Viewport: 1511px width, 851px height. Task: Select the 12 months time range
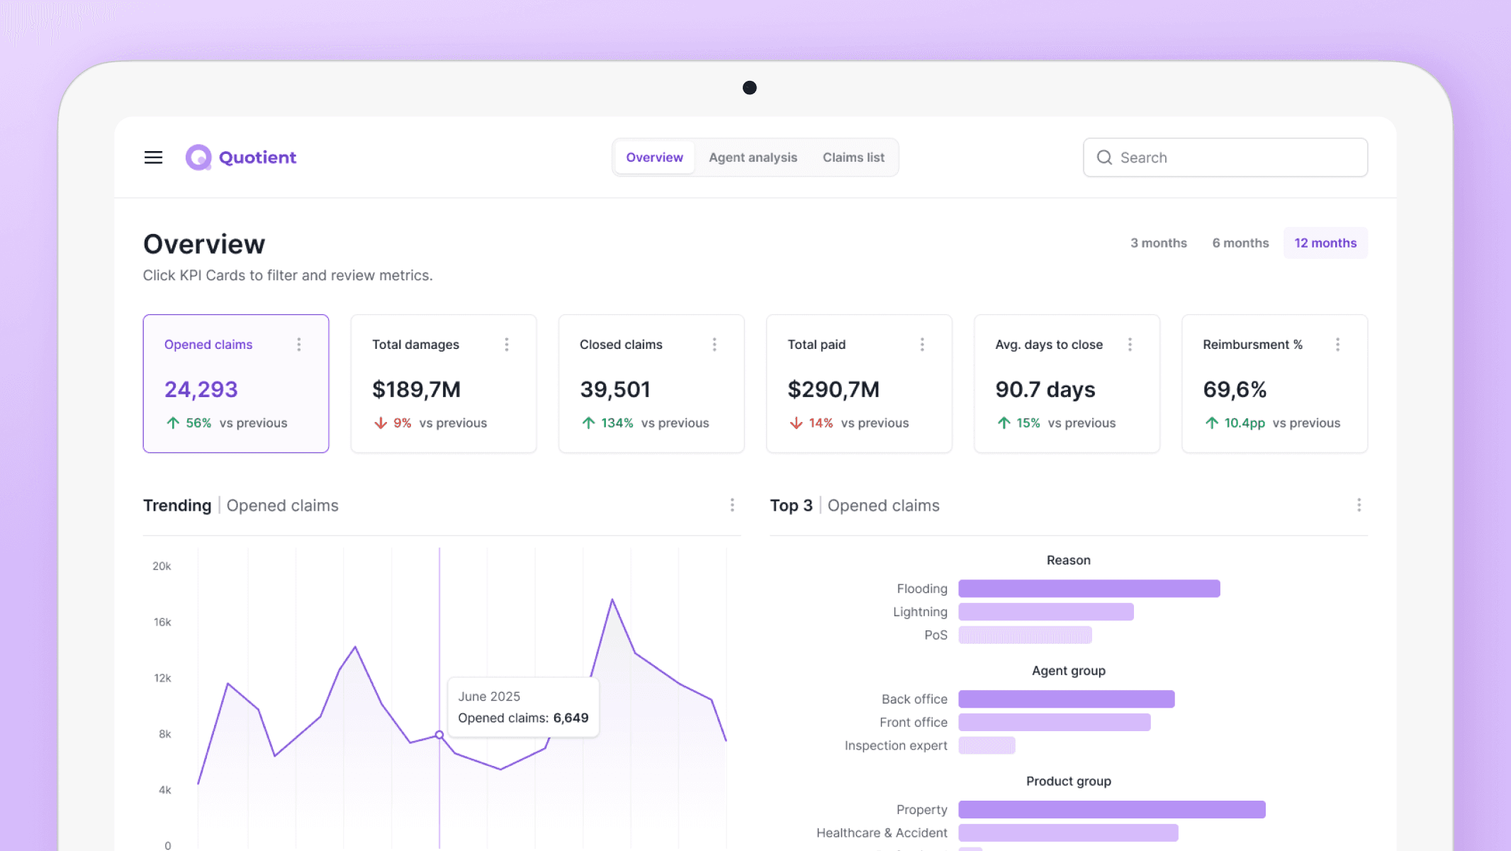pyautogui.click(x=1325, y=243)
